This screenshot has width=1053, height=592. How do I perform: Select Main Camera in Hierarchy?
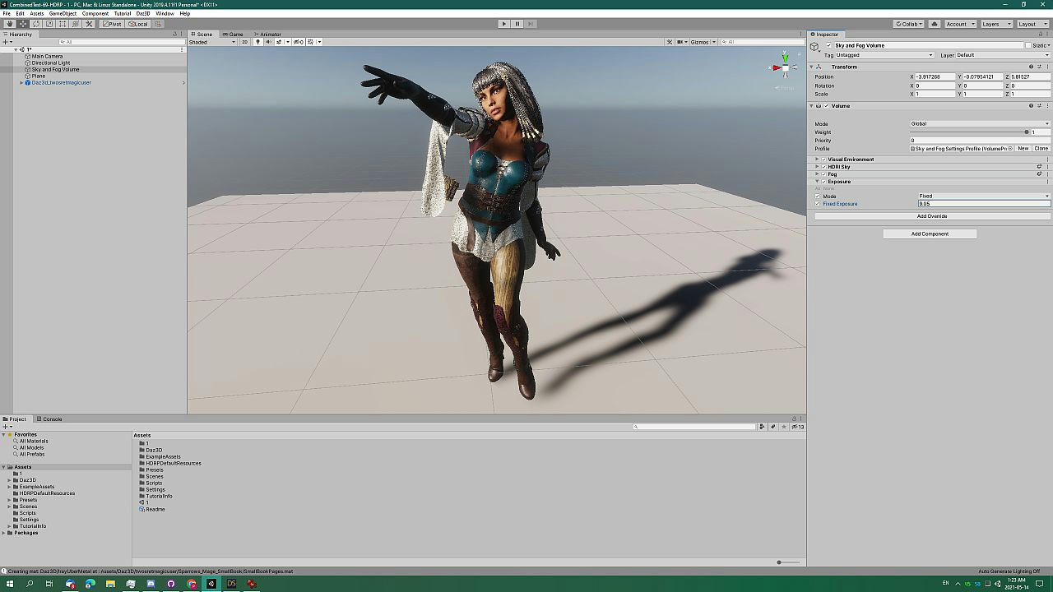pyautogui.click(x=47, y=56)
